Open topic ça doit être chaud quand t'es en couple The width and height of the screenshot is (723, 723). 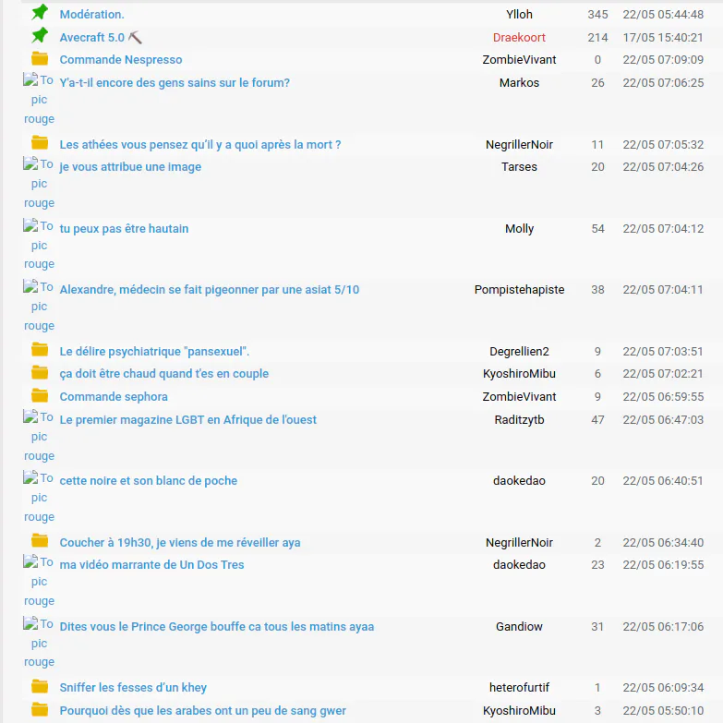164,373
